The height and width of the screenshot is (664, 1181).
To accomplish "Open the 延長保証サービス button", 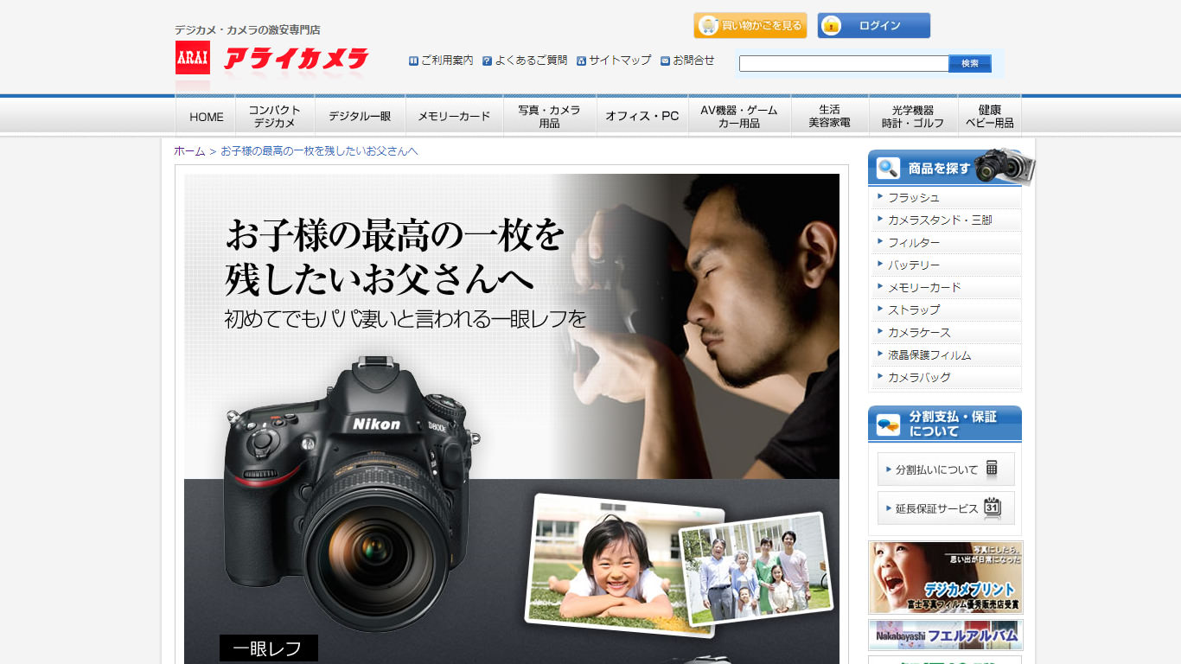I will click(x=946, y=508).
